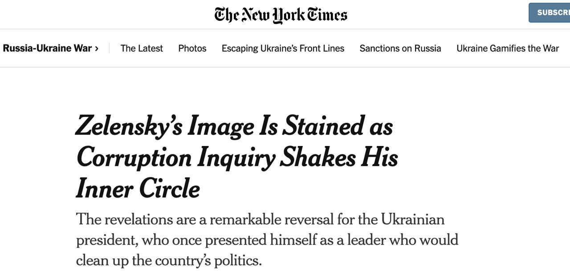
Task: Click "Inner Circle" in the headline
Action: coord(138,189)
